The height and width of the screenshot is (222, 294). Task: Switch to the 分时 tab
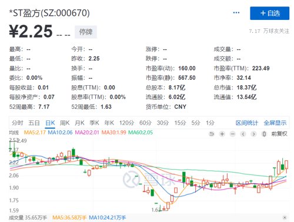18,123
